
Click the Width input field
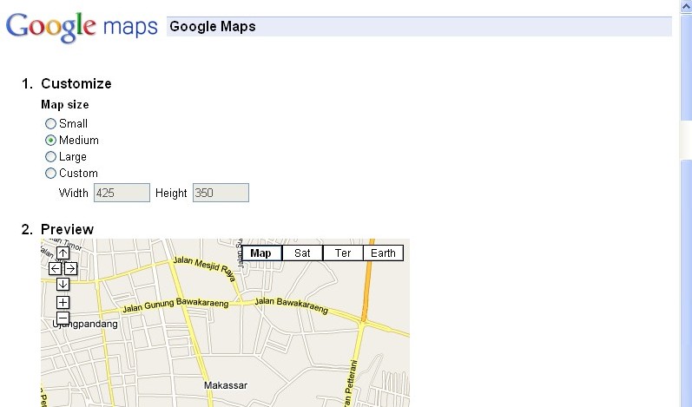(122, 193)
